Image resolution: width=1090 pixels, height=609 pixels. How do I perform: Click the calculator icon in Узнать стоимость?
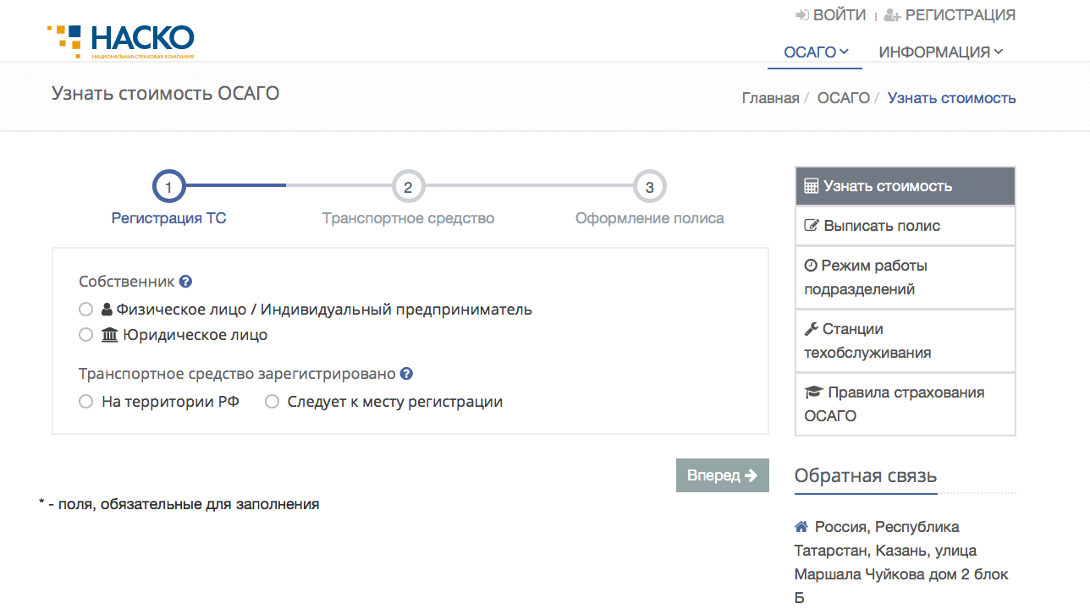[x=811, y=186]
